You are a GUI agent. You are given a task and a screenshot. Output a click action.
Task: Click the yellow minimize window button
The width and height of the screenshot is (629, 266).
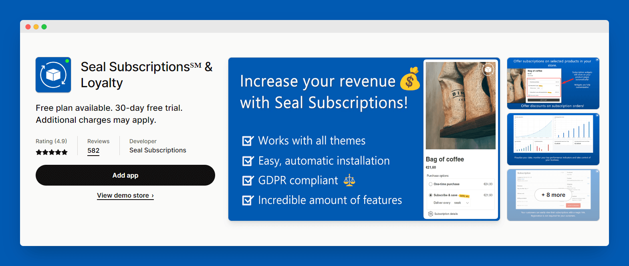click(x=36, y=27)
